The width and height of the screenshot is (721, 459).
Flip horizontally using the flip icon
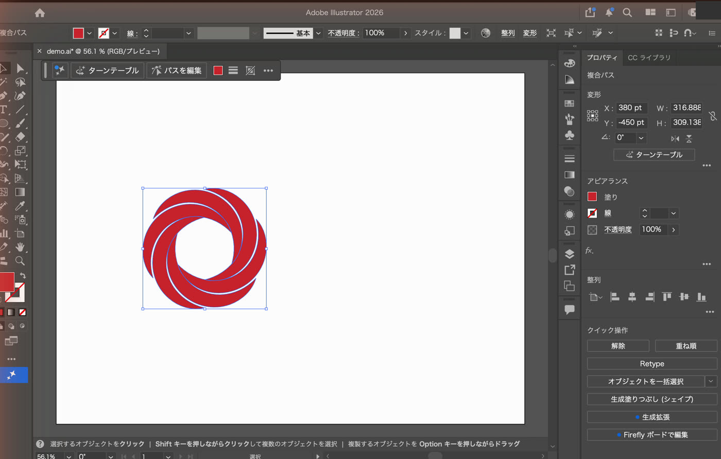(x=675, y=138)
